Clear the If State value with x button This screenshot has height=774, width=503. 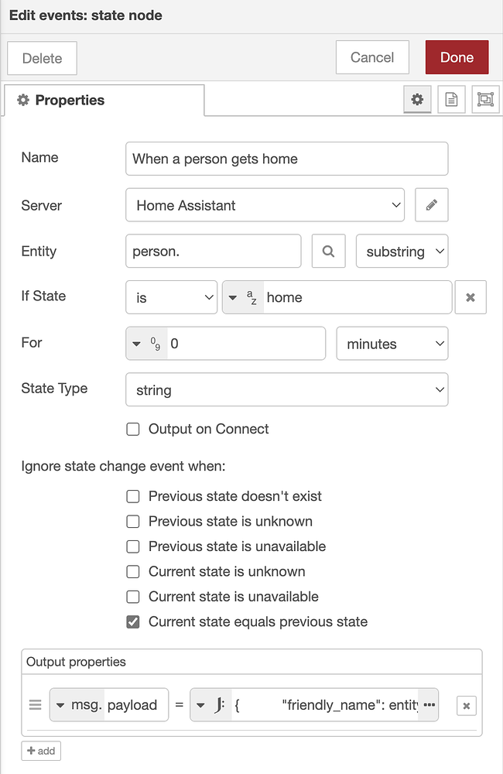[x=470, y=296]
